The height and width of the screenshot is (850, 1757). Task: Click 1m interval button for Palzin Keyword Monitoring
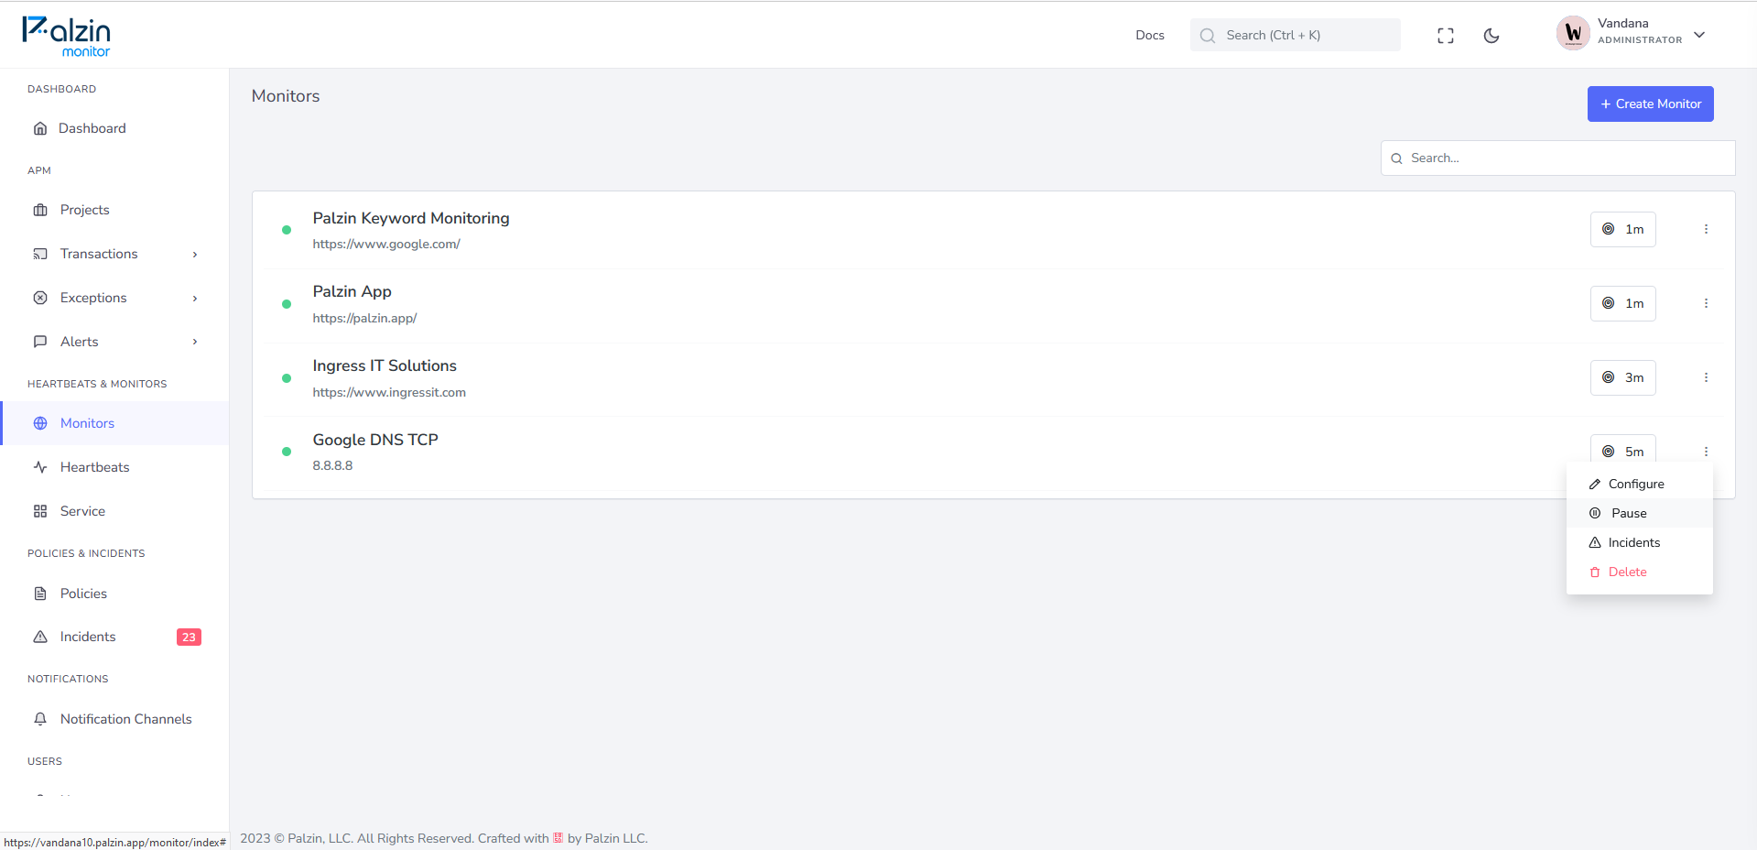[1622, 229]
